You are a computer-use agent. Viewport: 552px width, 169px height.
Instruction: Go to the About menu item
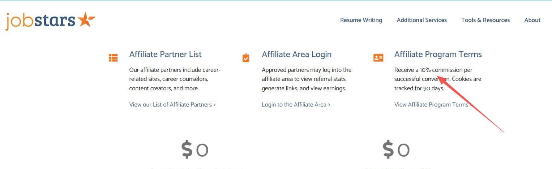(x=532, y=20)
